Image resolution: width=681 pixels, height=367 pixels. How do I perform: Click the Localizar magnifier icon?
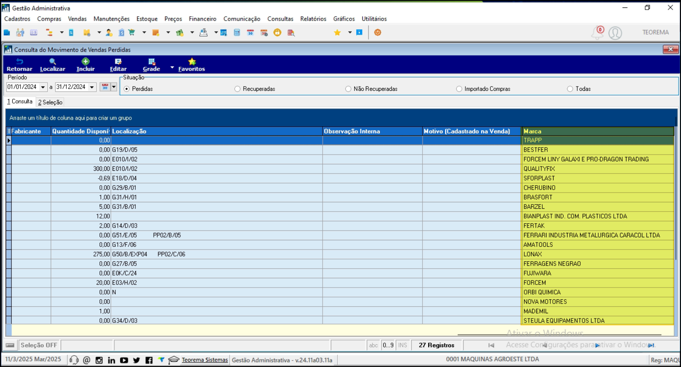(x=52, y=62)
